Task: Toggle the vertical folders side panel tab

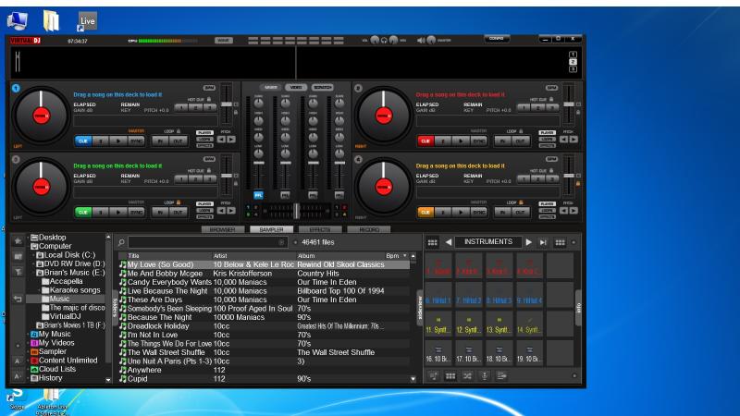Action: pyautogui.click(x=114, y=308)
